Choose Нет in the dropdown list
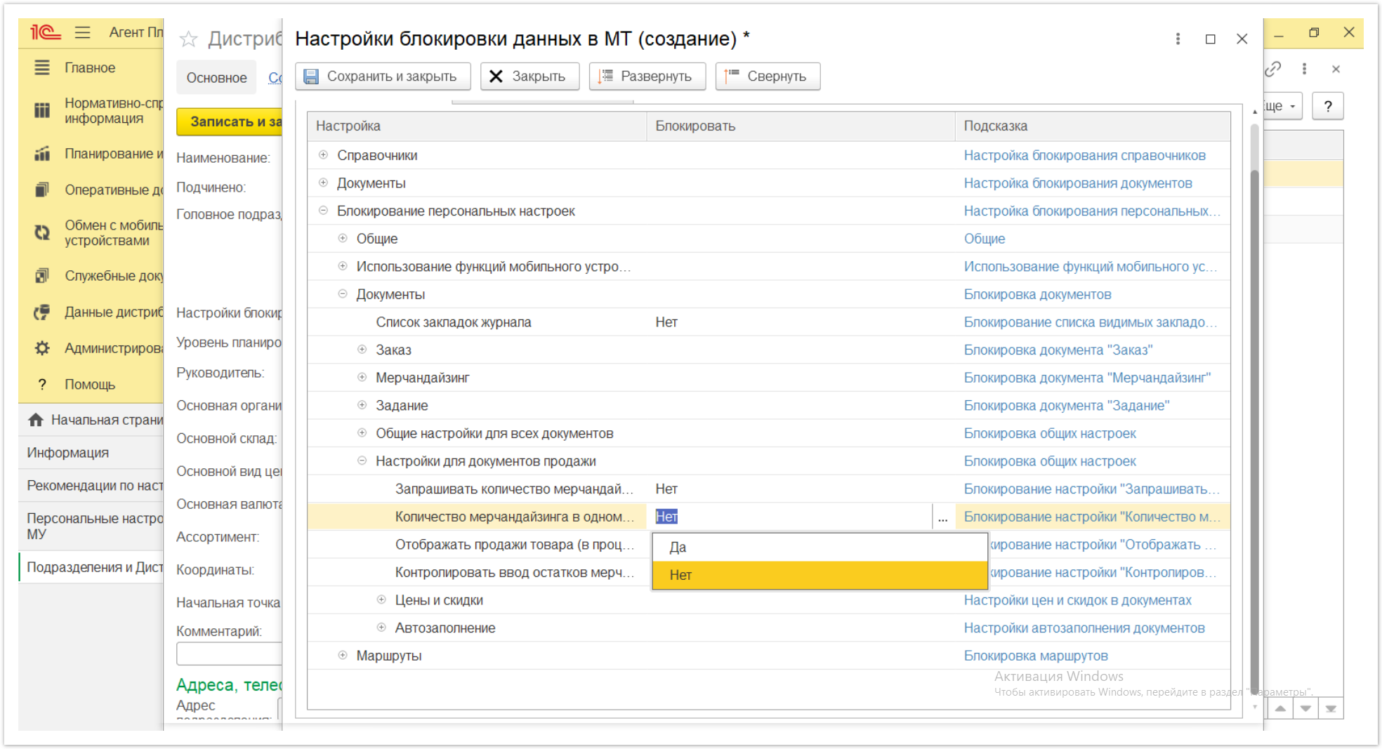Screen dimensions: 1382x749 pos(820,575)
